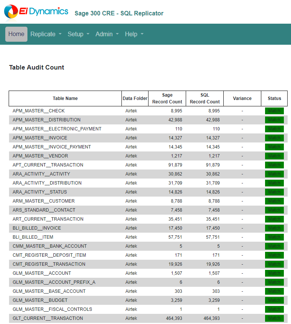Click Match status for APM_MASTER__CHECK

[x=274, y=111]
